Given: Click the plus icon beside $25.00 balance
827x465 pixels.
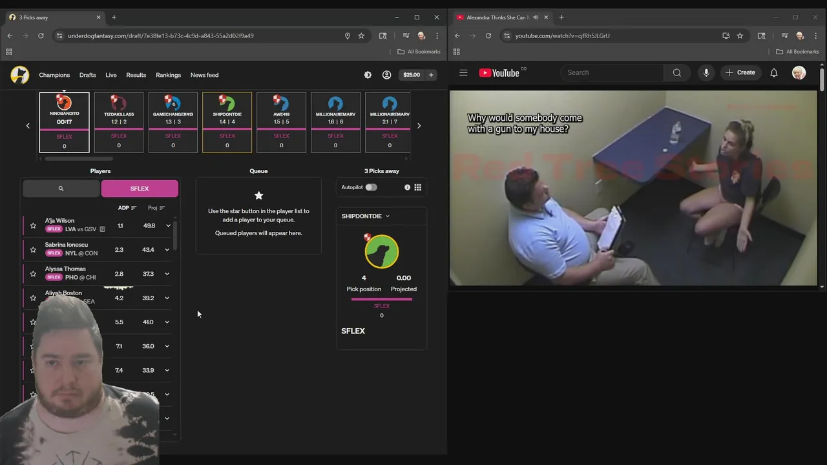Looking at the screenshot, I should (431, 75).
